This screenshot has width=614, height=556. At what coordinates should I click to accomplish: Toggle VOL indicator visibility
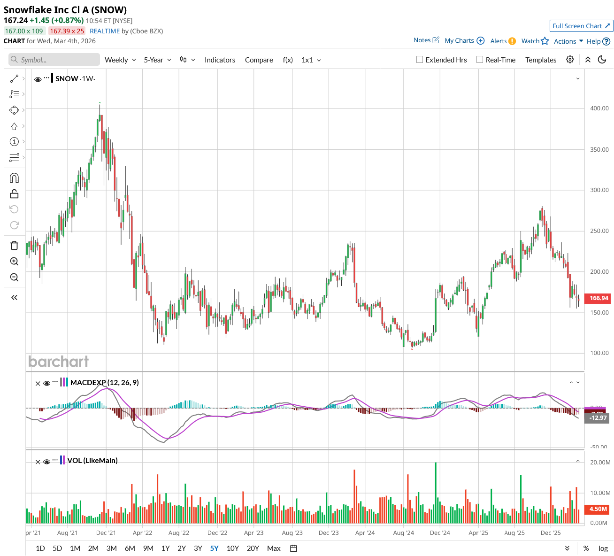click(x=46, y=462)
